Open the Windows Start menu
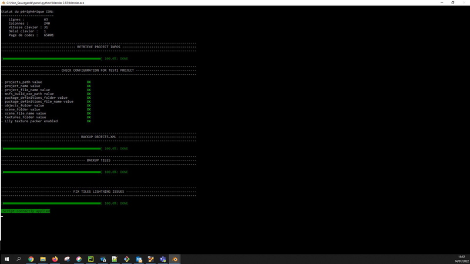470x264 pixels. pos(6,259)
